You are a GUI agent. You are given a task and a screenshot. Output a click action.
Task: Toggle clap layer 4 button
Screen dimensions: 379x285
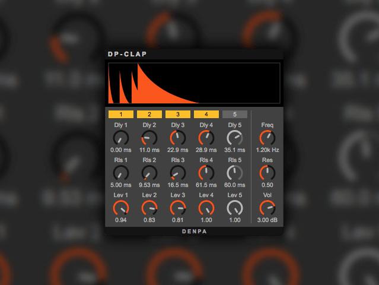(x=206, y=115)
